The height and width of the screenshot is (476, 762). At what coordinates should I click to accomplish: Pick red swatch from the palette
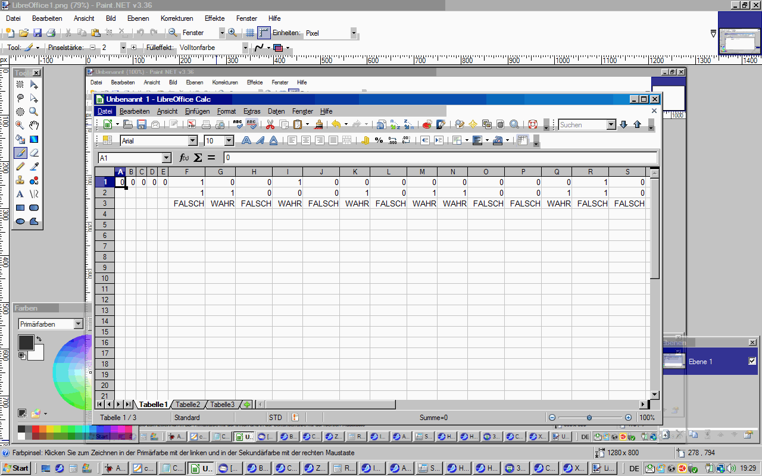pyautogui.click(x=36, y=429)
